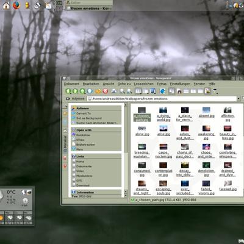Click the blue globe icon in toolbar
244x244 pixels.
click(162, 91)
